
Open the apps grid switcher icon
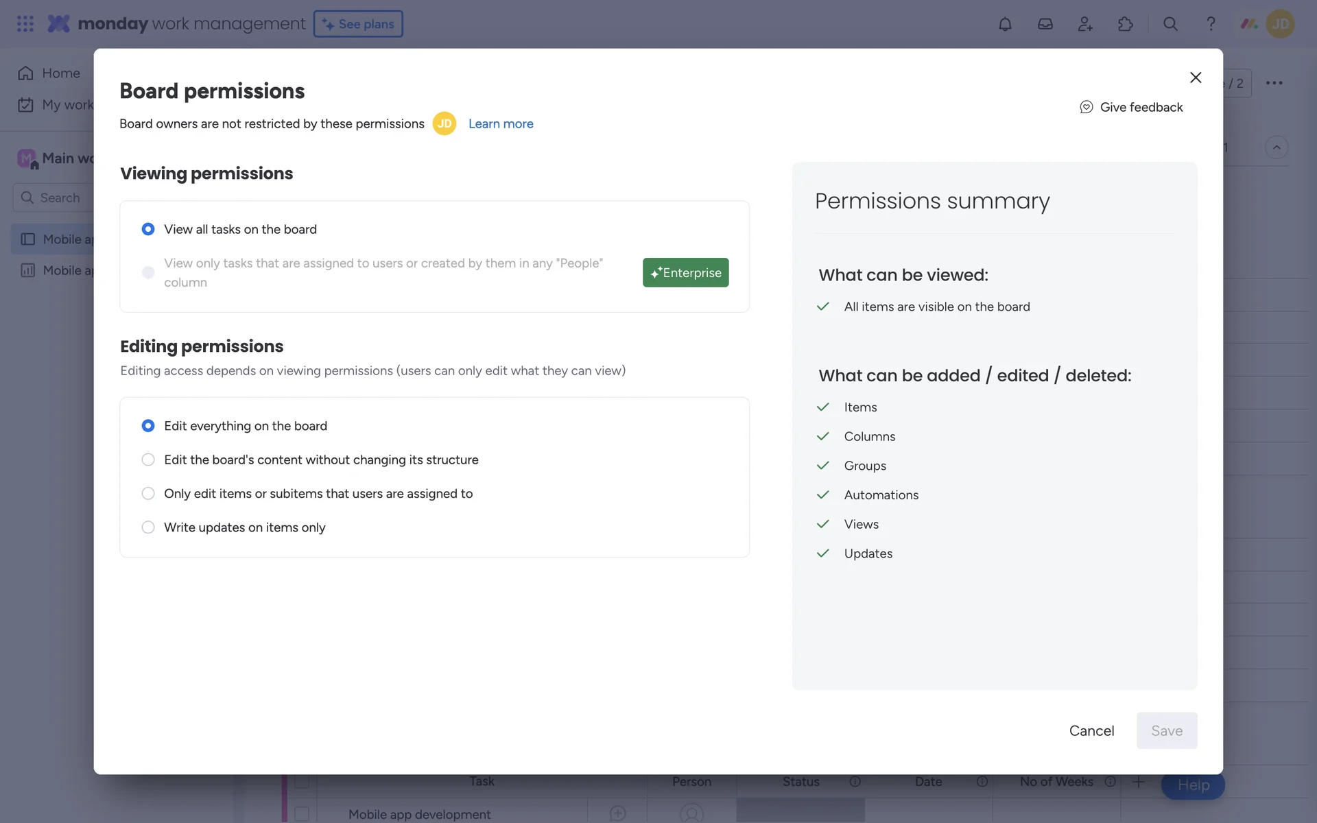[x=25, y=24]
